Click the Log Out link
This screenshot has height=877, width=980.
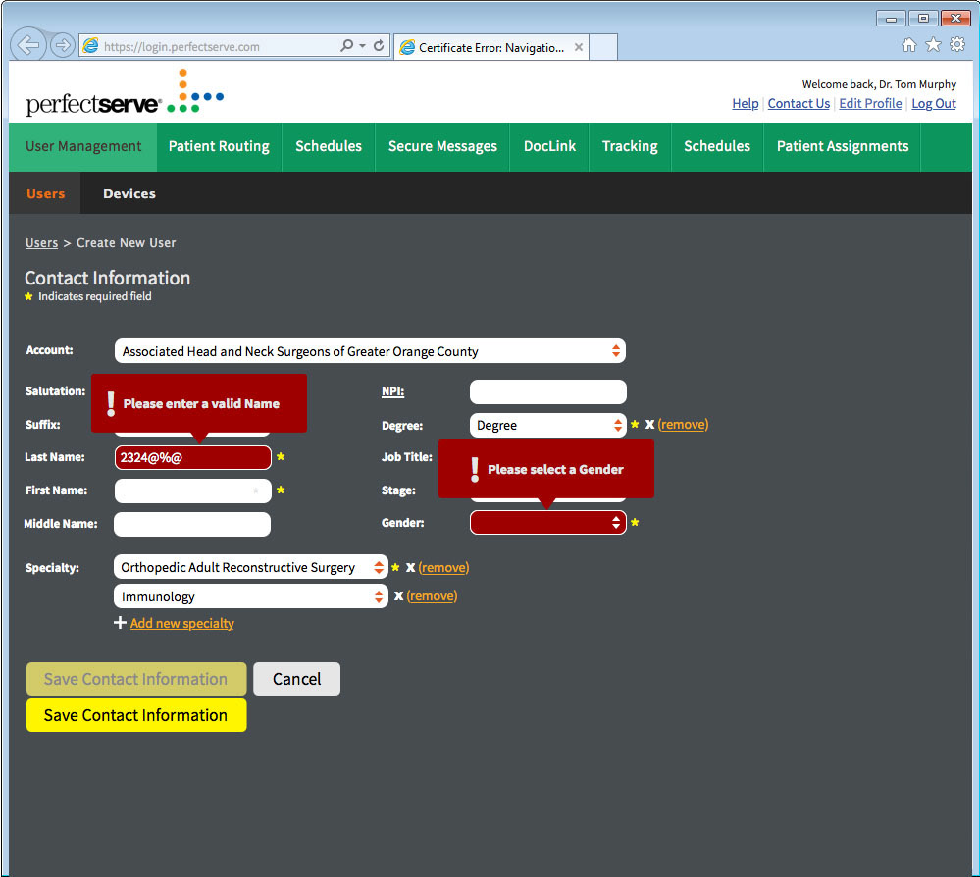click(934, 104)
